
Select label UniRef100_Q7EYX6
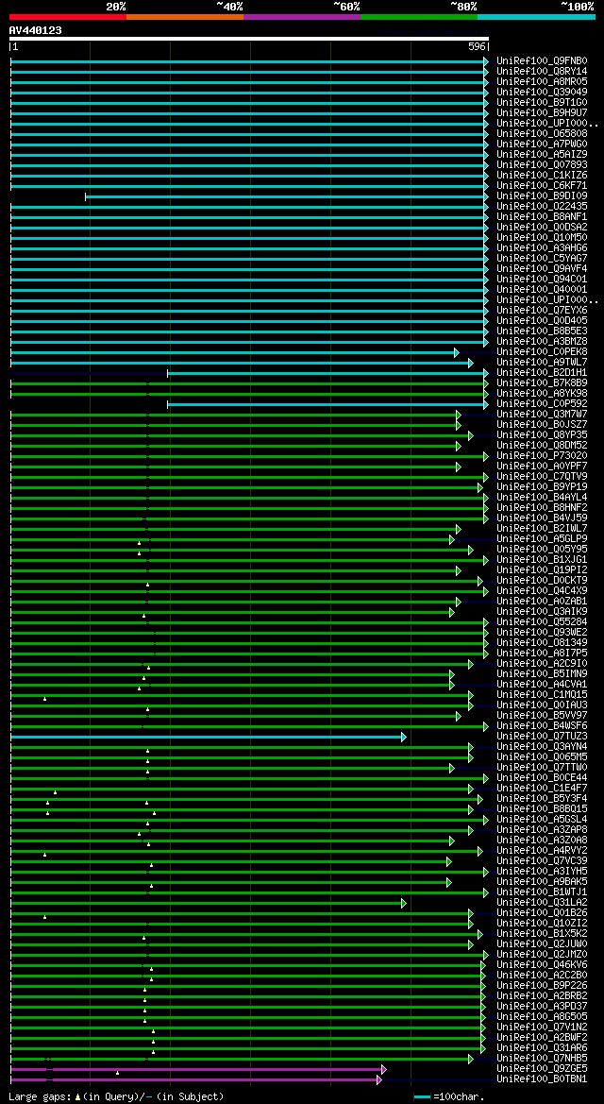pyautogui.click(x=542, y=311)
